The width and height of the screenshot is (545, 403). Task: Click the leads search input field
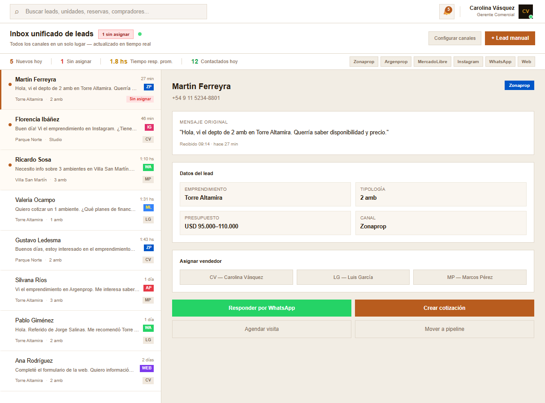click(108, 12)
